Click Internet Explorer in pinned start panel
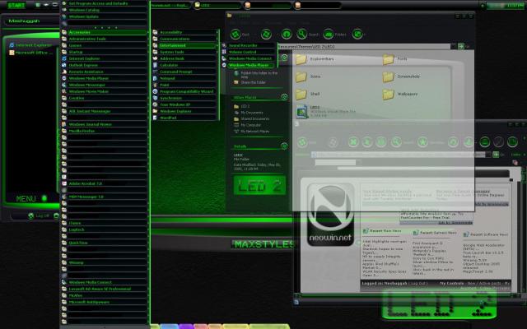 pos(31,45)
